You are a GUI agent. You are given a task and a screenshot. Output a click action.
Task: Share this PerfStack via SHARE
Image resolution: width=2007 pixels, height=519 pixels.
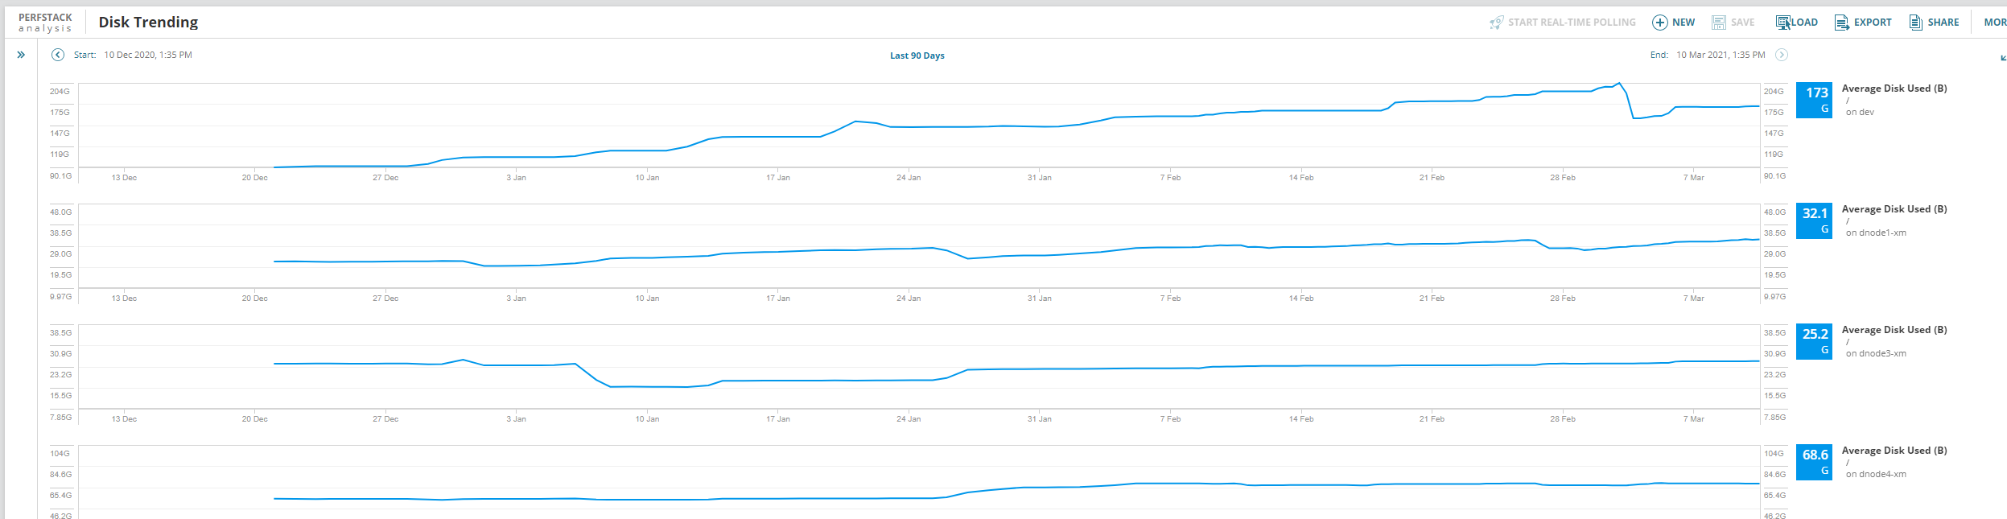click(1934, 23)
